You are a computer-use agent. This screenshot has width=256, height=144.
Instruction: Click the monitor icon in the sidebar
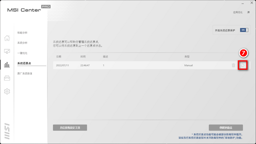pyautogui.click(x=7, y=51)
